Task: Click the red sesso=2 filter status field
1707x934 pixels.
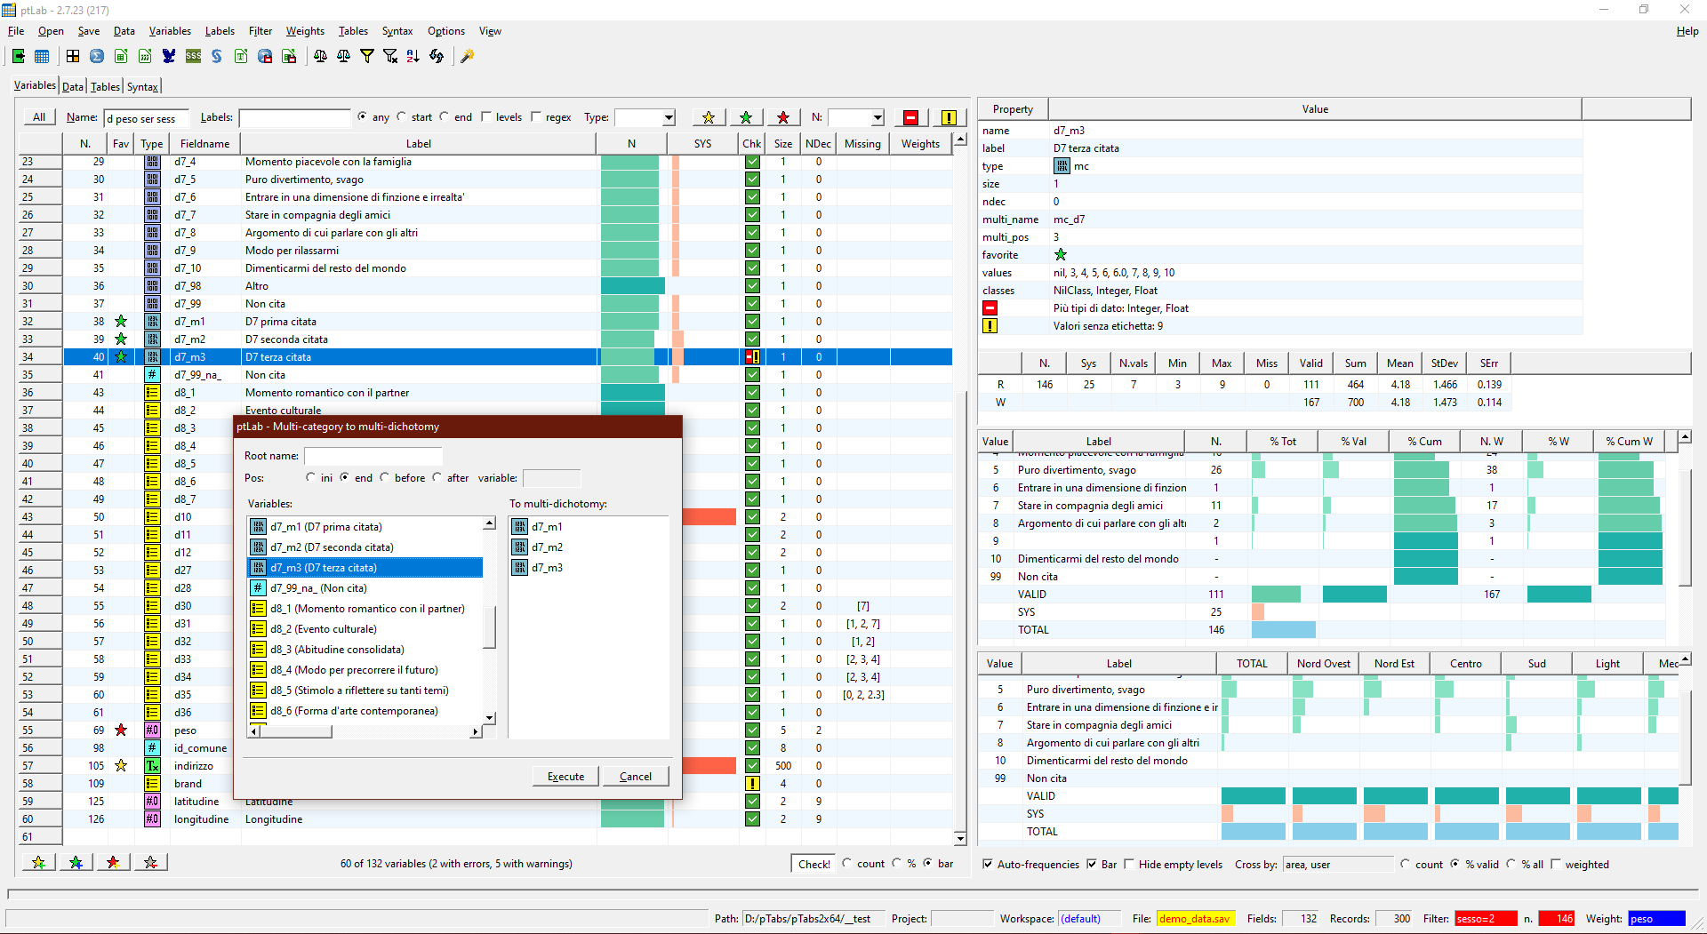Action: coord(1486,918)
